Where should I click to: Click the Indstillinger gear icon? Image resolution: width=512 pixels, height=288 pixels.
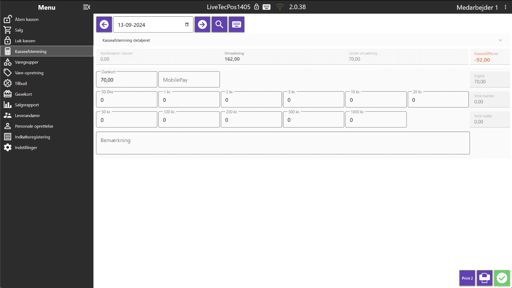7,148
